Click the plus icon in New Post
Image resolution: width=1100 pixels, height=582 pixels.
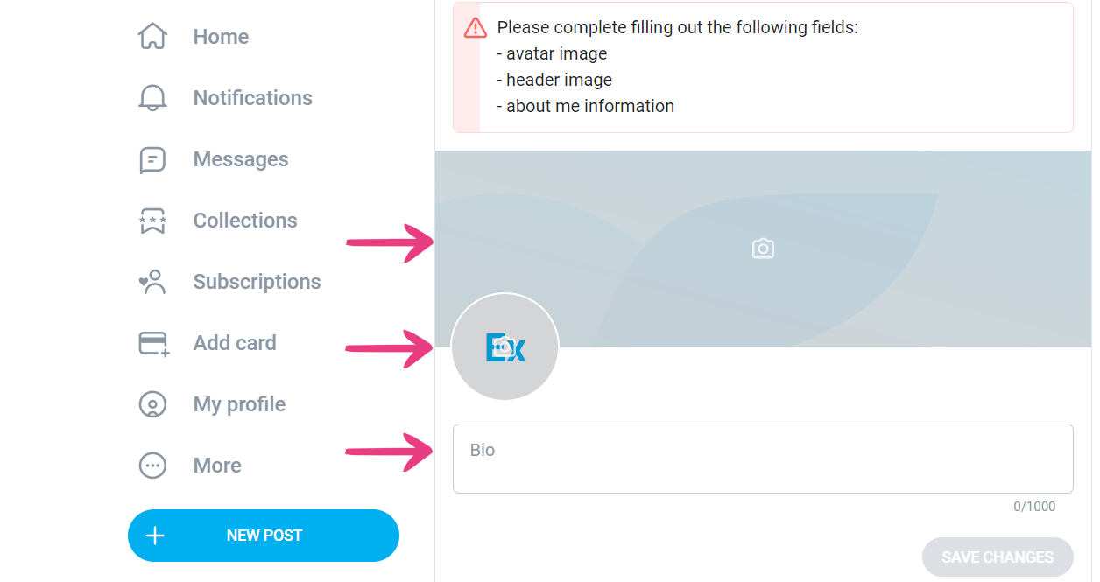point(155,536)
